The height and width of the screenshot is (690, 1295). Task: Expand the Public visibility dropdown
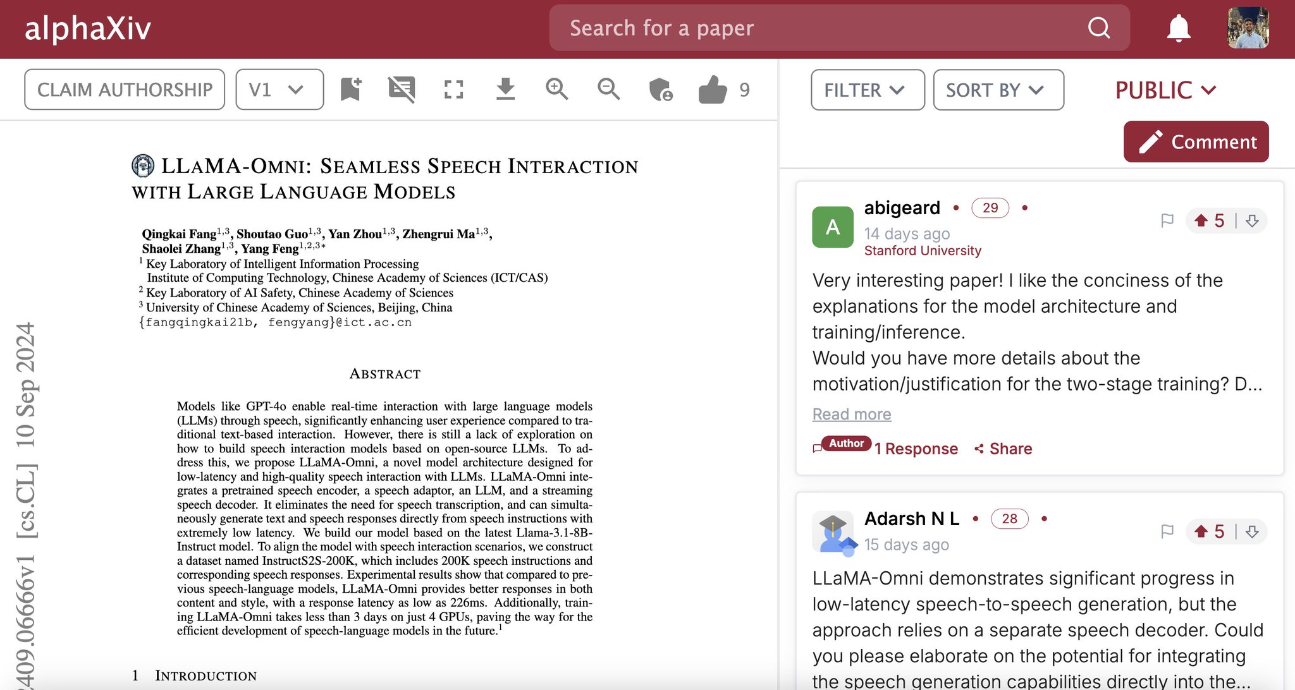click(x=1165, y=90)
